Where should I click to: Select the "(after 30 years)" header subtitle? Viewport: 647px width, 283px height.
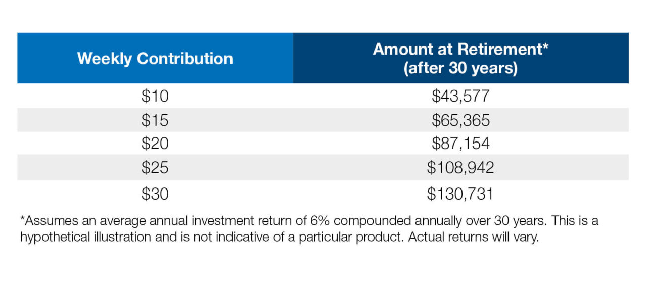point(460,68)
